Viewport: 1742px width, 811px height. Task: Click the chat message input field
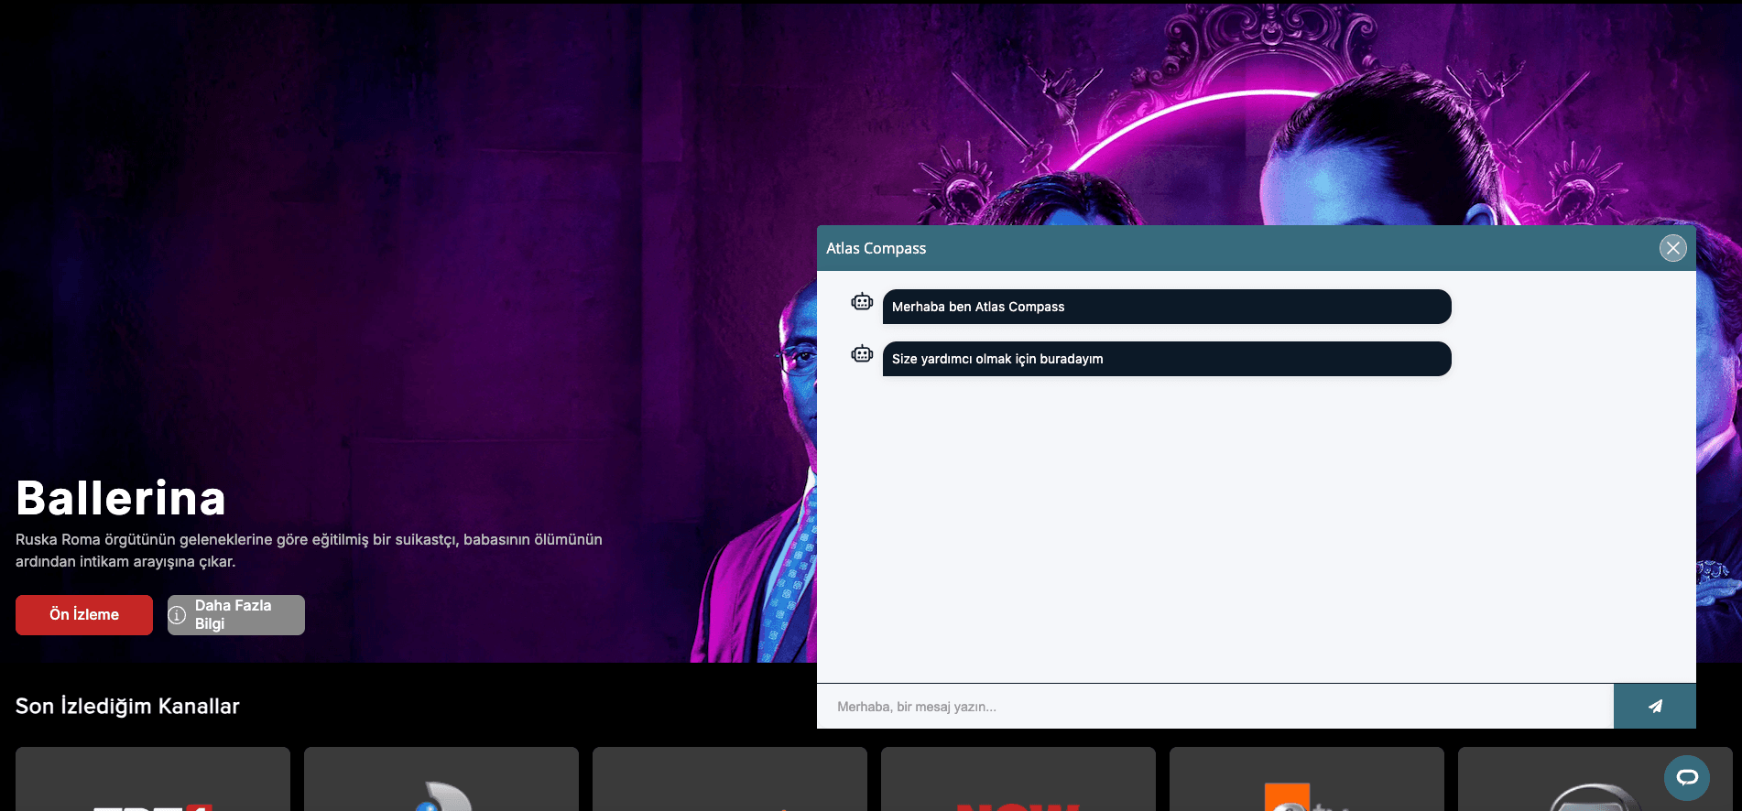(1214, 707)
